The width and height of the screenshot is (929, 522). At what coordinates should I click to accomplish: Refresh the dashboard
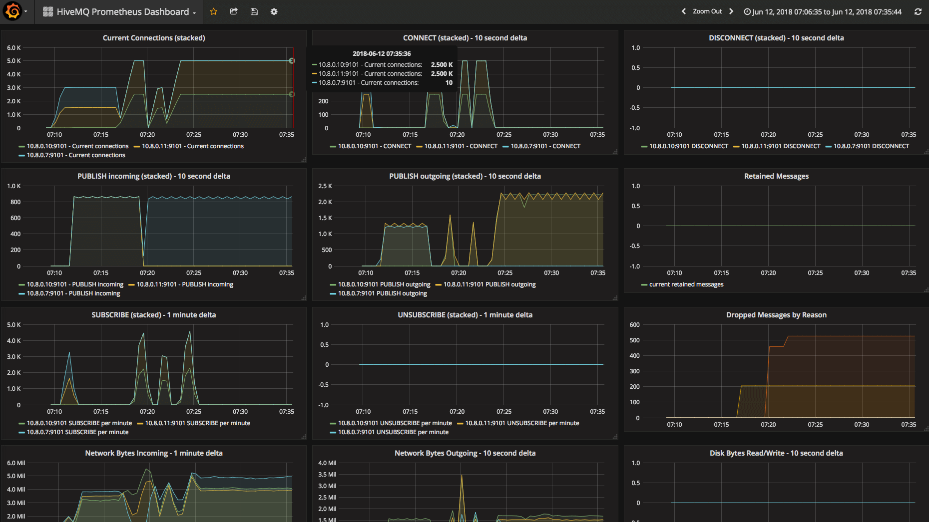tap(918, 11)
